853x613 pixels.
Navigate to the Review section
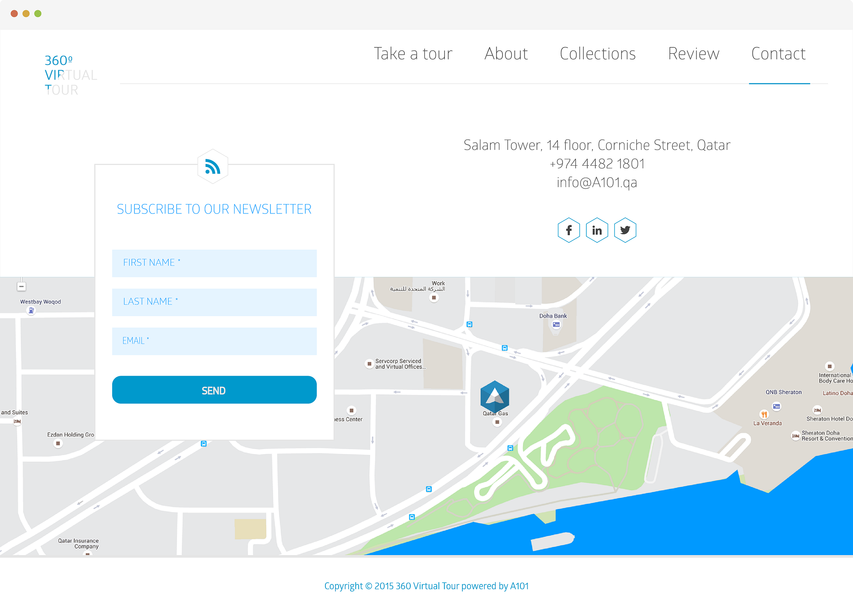coord(693,54)
